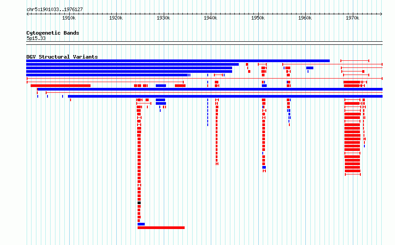
Task: Click the 5p15.33 cytogenetic band bar
Action: coord(204,43)
